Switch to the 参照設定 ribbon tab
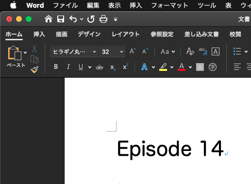This screenshot has width=251, height=184. point(162,34)
